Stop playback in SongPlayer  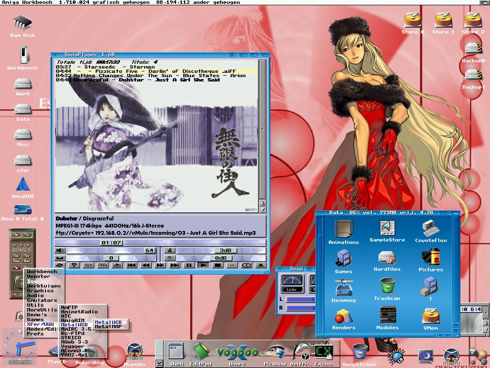pyautogui.click(x=218, y=265)
